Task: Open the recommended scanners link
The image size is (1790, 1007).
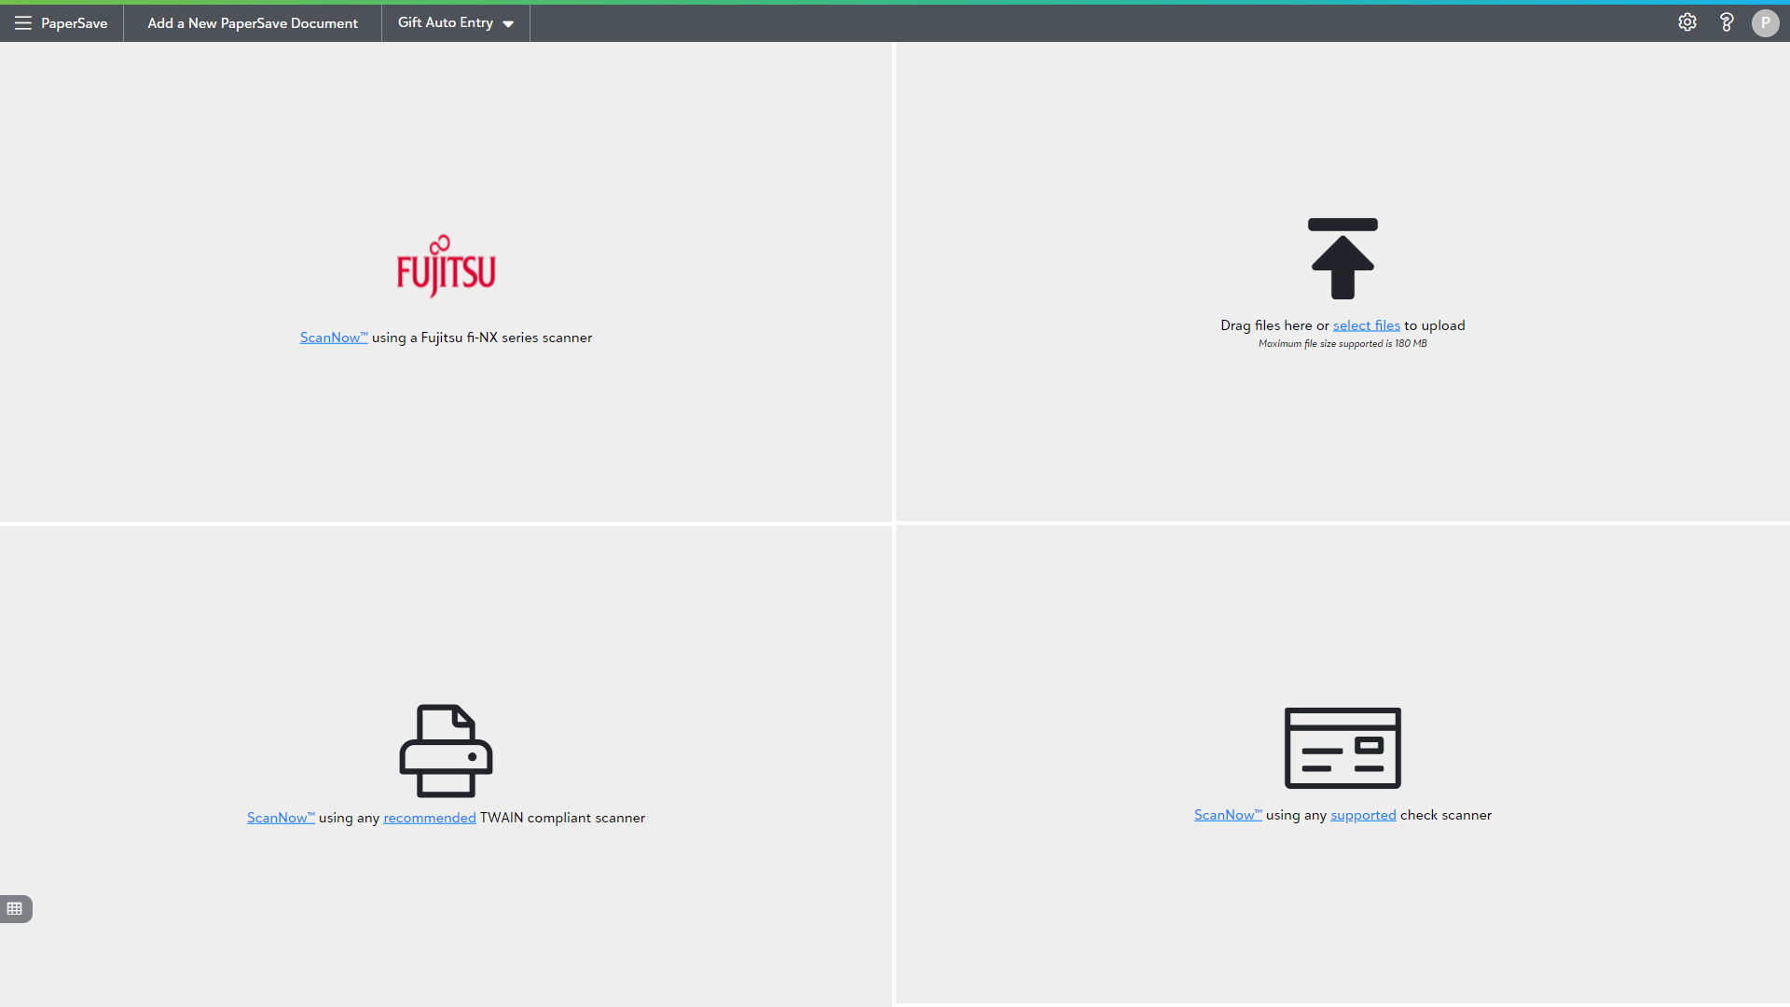Action: click(x=429, y=818)
